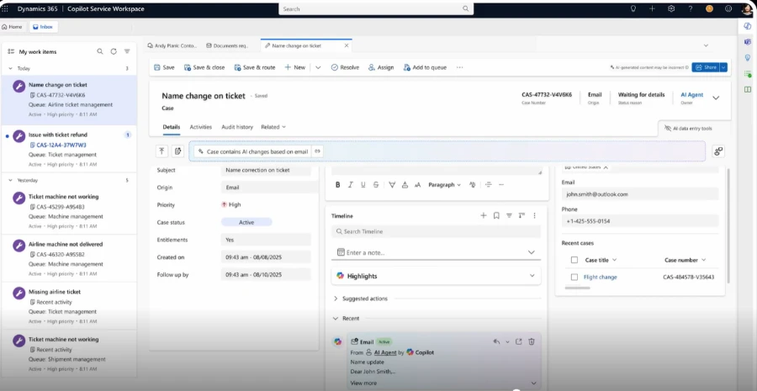Open the Microsoft Teams icon in side rail
The width and height of the screenshot is (757, 391).
coord(748,42)
